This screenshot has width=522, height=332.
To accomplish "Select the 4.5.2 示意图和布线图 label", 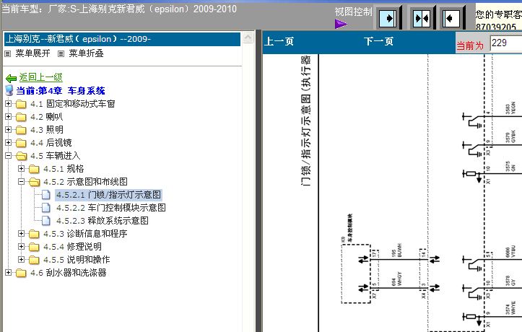I will coord(85,182).
